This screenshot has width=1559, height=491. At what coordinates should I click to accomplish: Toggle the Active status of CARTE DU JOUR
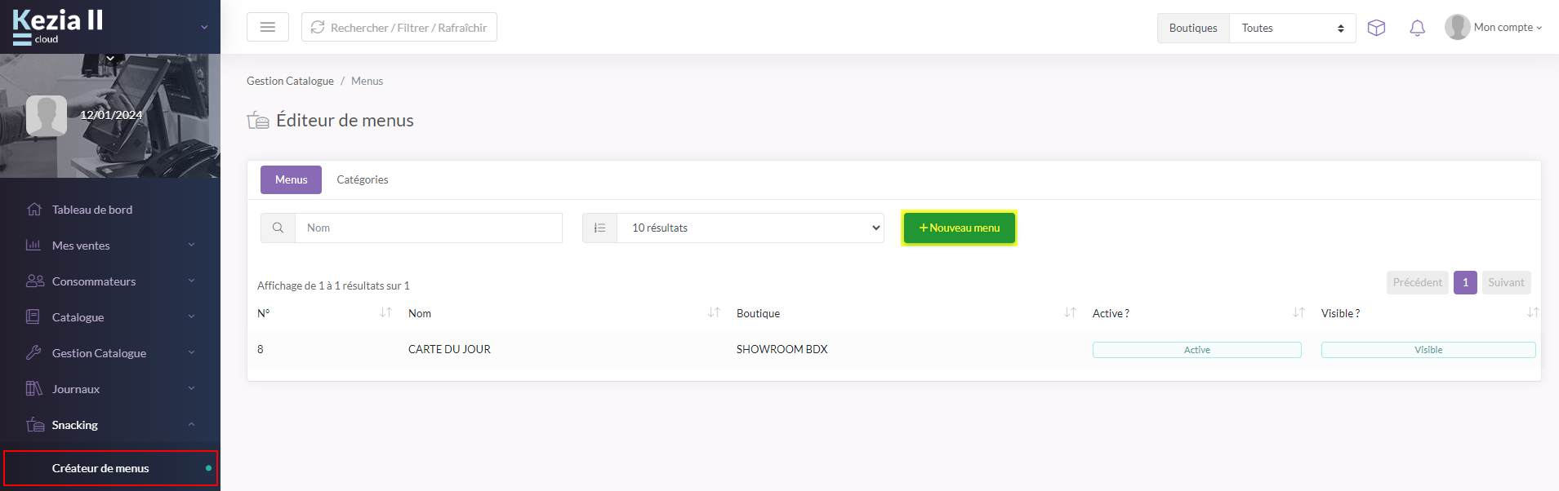[1196, 350]
